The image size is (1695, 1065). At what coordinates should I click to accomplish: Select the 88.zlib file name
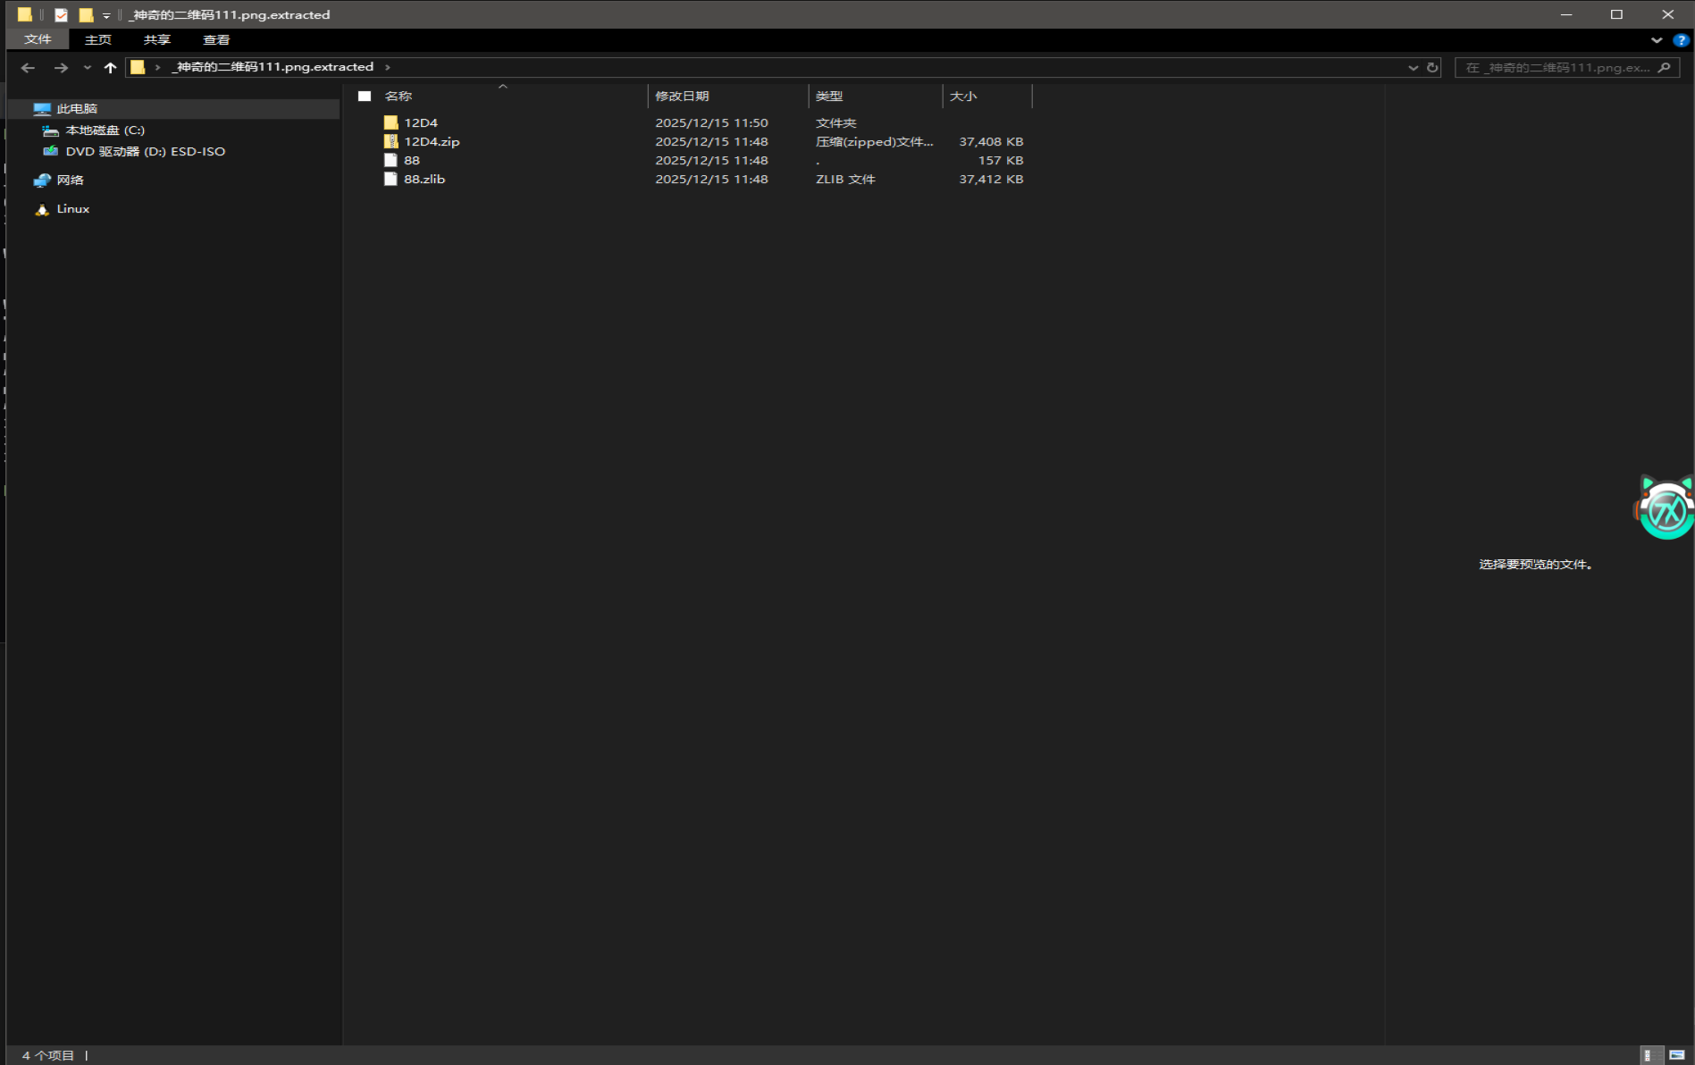point(424,180)
